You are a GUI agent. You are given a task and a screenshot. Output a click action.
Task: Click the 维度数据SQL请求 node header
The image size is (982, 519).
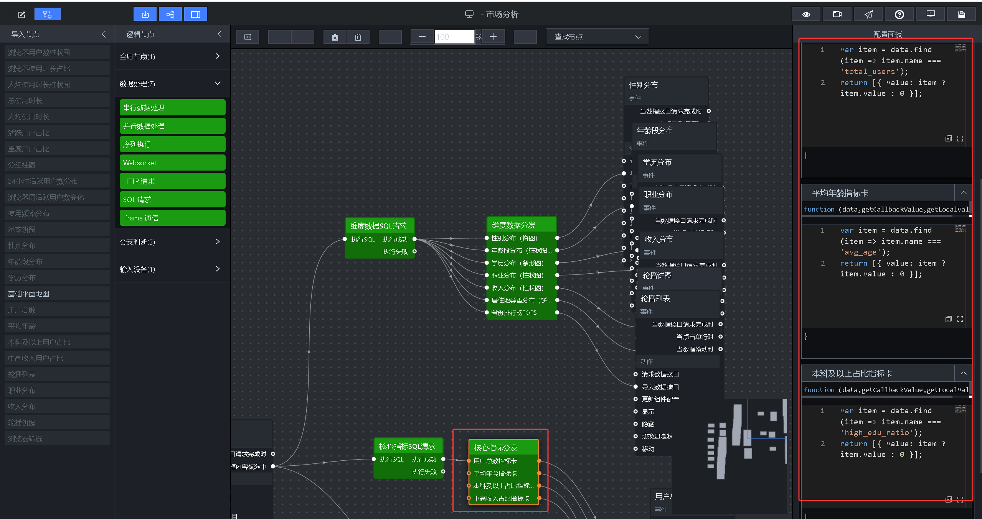pyautogui.click(x=380, y=226)
